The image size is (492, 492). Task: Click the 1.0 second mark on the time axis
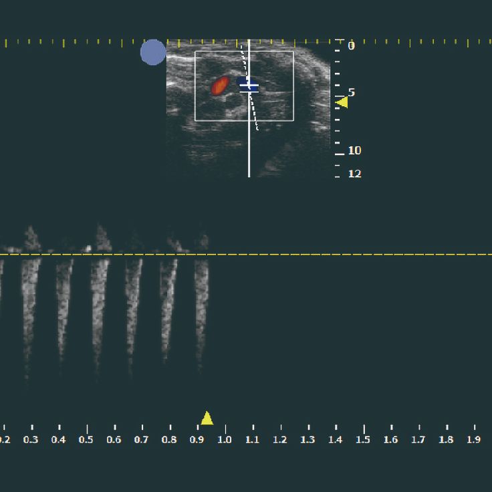(x=225, y=439)
